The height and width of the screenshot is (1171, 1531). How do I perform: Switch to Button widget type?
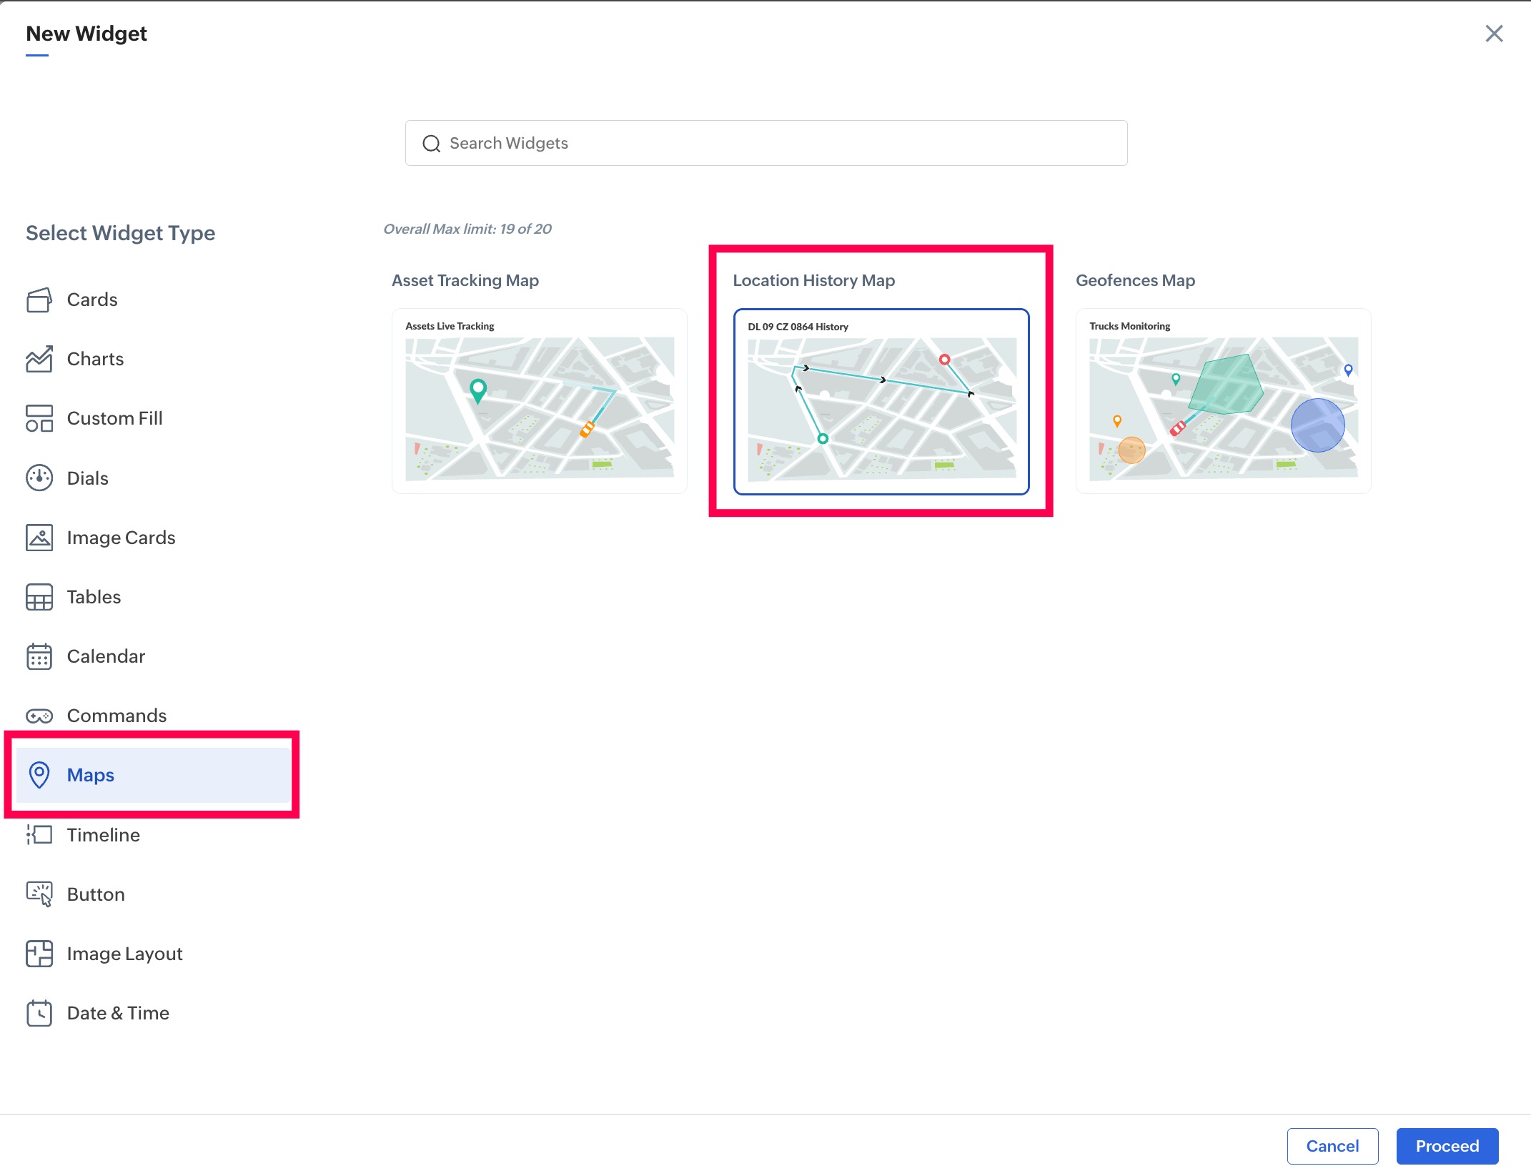coord(95,894)
